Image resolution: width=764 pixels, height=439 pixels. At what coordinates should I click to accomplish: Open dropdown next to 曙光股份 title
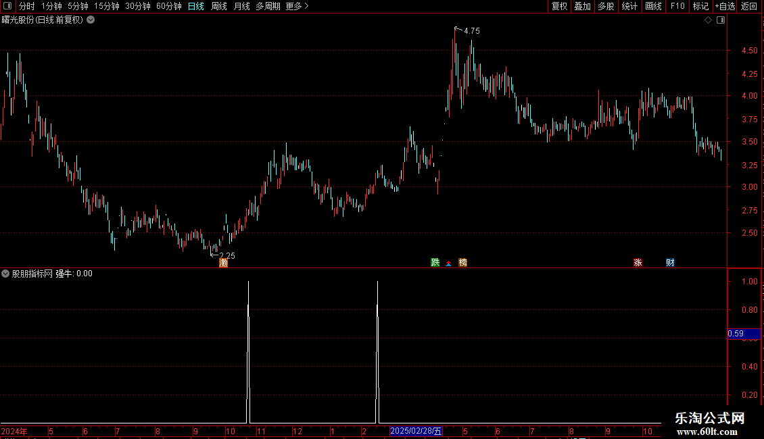click(91, 20)
